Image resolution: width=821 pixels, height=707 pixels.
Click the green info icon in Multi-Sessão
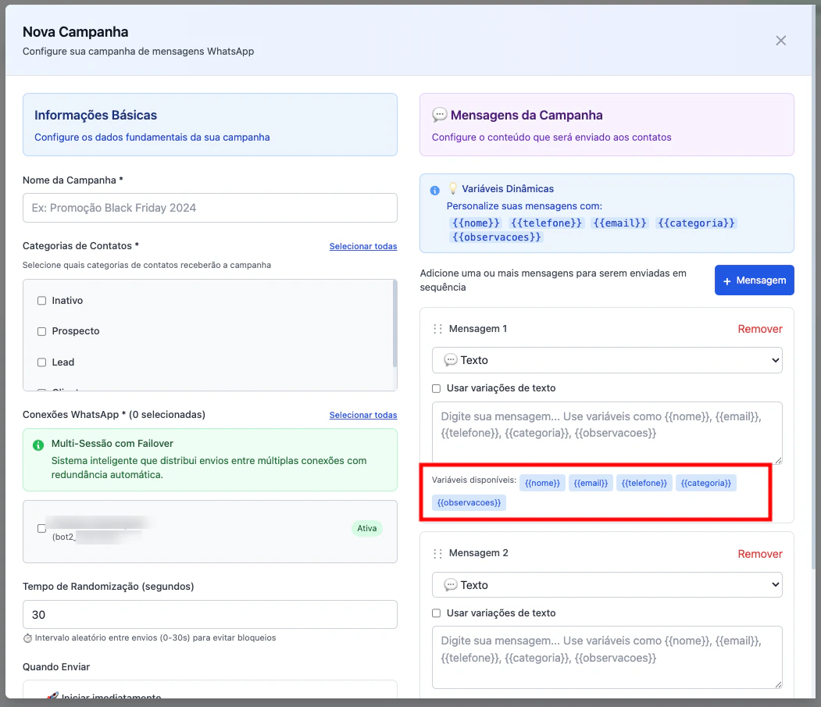[x=38, y=445]
